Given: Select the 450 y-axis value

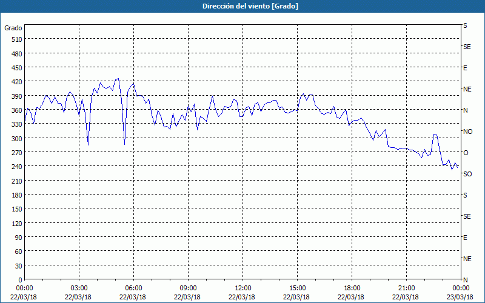Looking at the screenshot, I should 17,68.
